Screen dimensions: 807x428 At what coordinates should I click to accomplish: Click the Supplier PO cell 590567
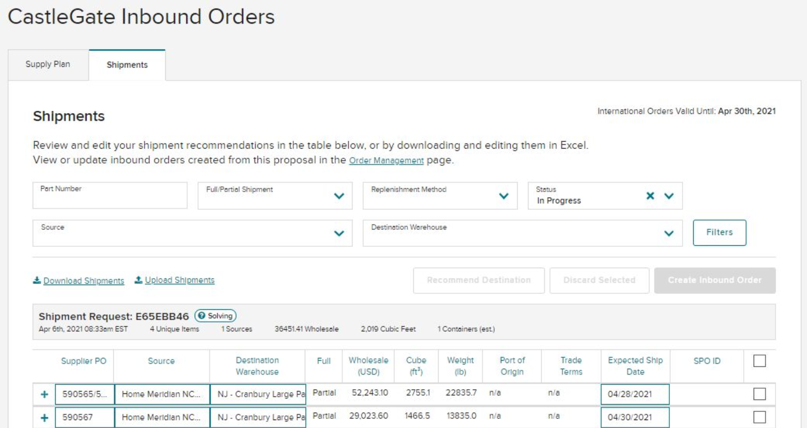pyautogui.click(x=85, y=417)
